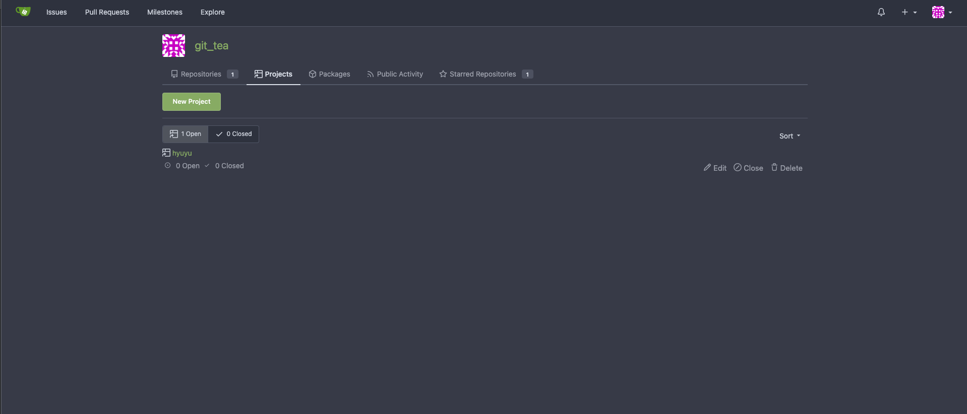Image resolution: width=967 pixels, height=414 pixels.
Task: Click the Starred Repositories count badge
Action: tap(527, 74)
